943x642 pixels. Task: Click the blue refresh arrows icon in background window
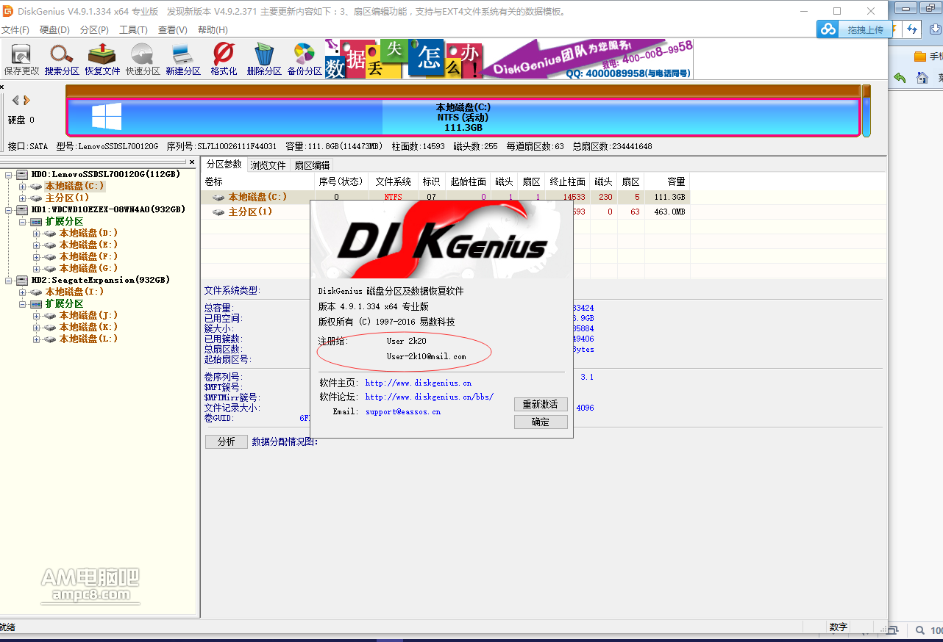[913, 29]
